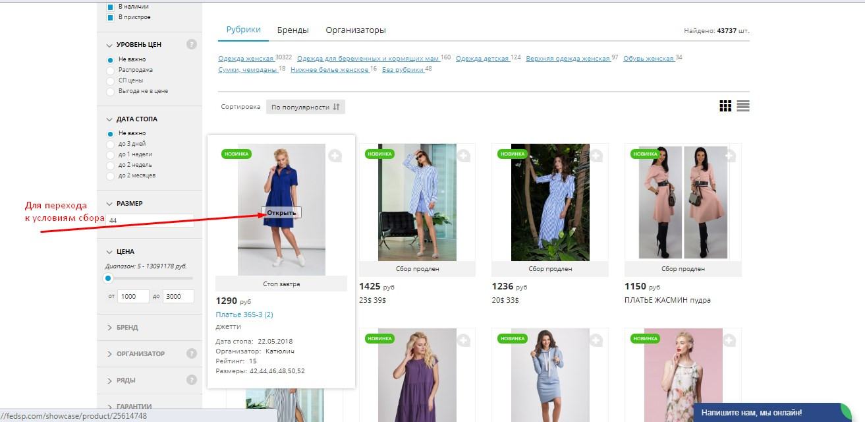Viewport: 865px width, 422px height.
Task: Select the Выгода не в цене option
Action: (111, 91)
